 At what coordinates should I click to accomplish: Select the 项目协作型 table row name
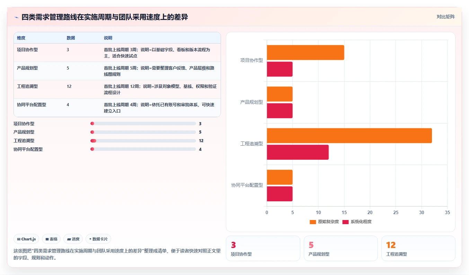(x=27, y=50)
